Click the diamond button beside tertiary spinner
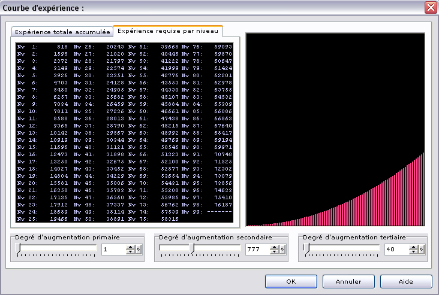The width and height of the screenshot is (439, 295). click(421, 250)
